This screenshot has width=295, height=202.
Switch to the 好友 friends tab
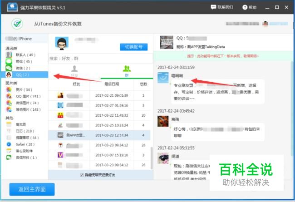[74, 71]
